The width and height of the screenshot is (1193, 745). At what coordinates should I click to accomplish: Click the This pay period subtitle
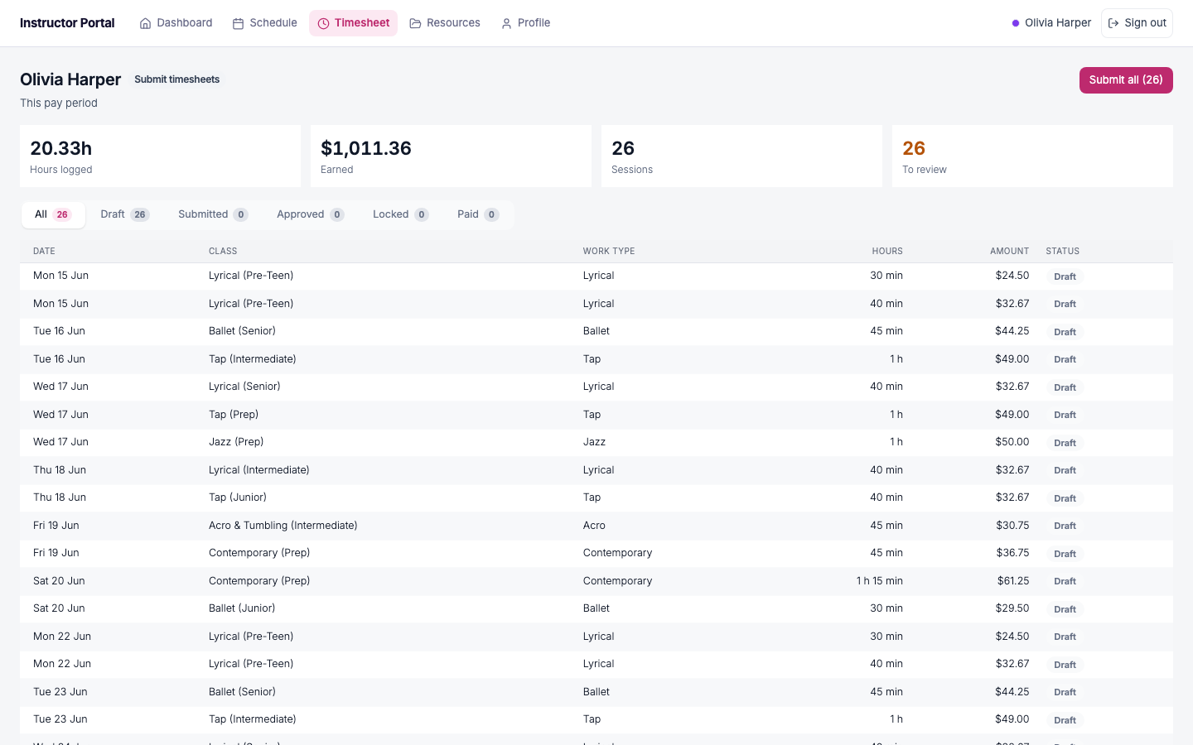[59, 103]
